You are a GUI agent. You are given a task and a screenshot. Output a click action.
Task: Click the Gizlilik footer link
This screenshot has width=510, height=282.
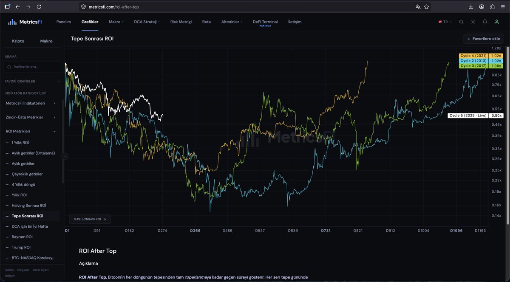click(x=9, y=270)
